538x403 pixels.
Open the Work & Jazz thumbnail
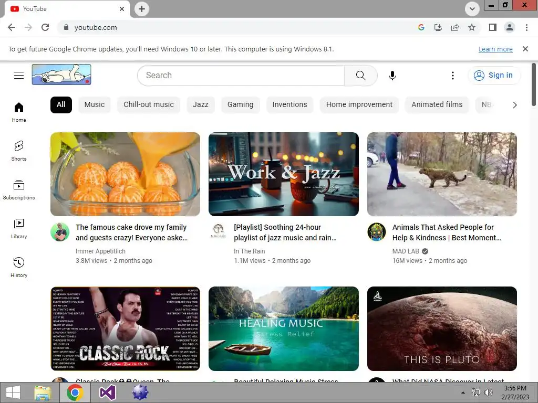(x=283, y=174)
